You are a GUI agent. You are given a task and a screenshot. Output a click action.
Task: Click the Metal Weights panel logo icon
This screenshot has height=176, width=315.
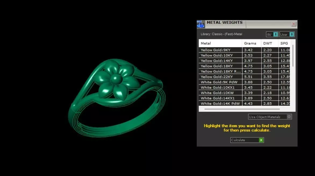pos(201,24)
